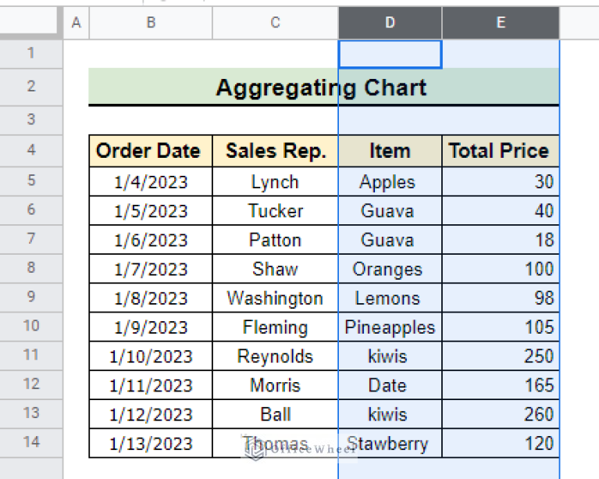Screen dimensions: 599x479
Task: Select column D header
Action: tap(390, 23)
